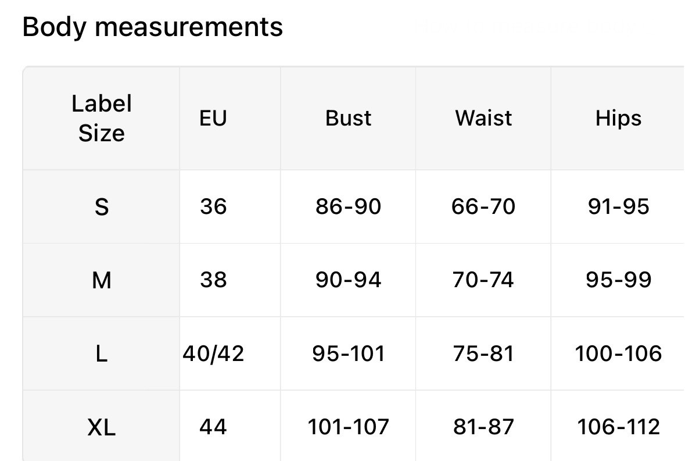Click the S size row label
The image size is (685, 461).
tap(101, 207)
